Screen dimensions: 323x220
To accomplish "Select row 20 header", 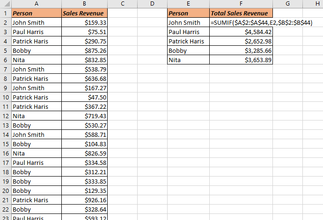I will coord(5,191).
